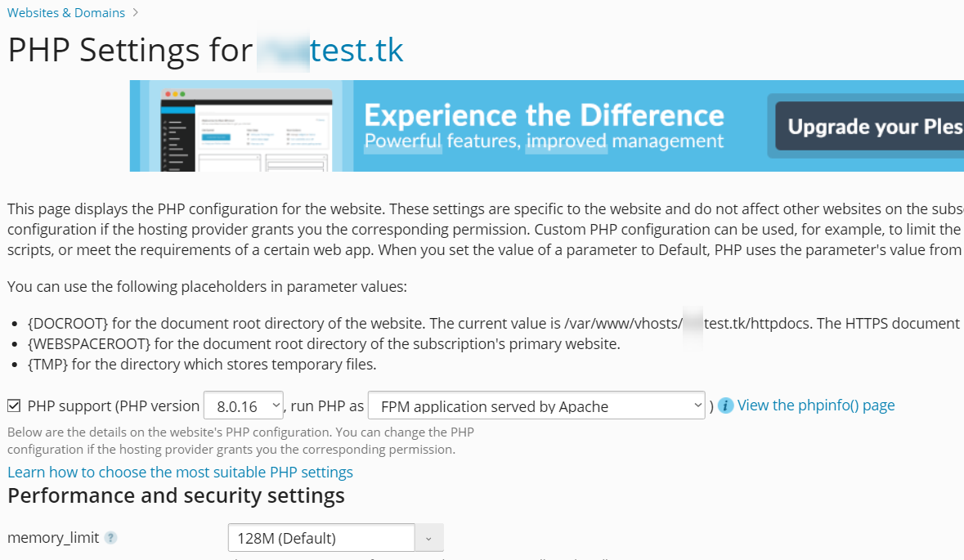
Task: Open View the phpinfo() page link
Action: click(816, 405)
